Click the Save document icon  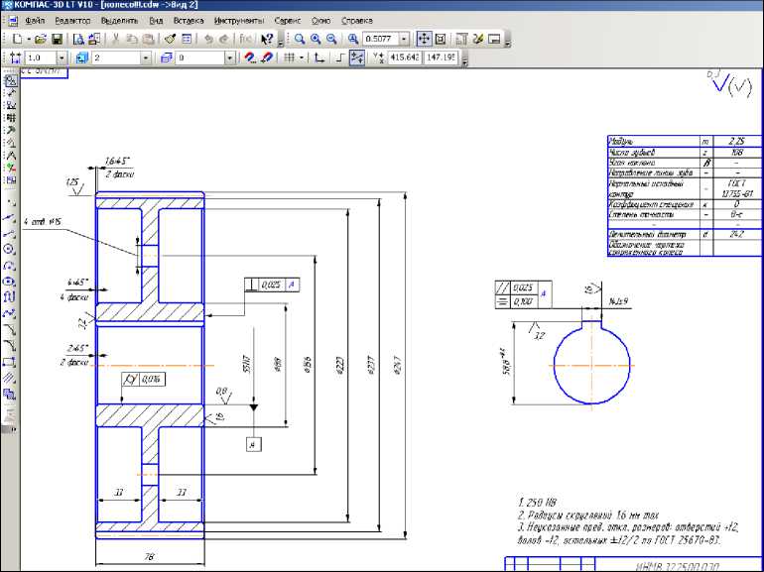pyautogui.click(x=57, y=39)
